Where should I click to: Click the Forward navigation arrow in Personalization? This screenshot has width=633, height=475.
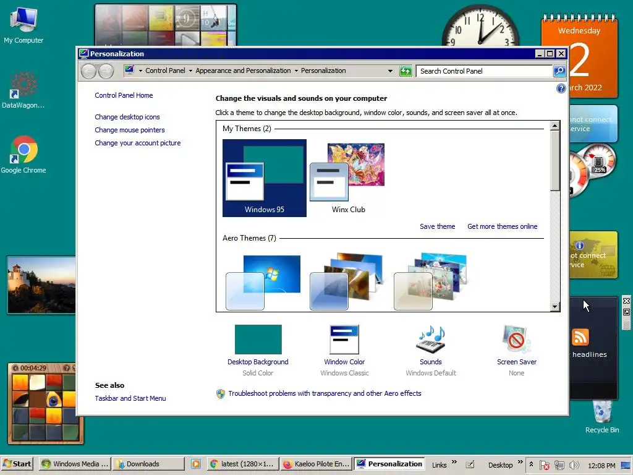coord(106,71)
